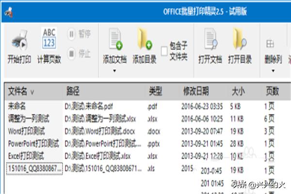Image resolution: width=291 pixels, height=194 pixels.
Task: Click the size cell 28 KB
Action: 237,144
